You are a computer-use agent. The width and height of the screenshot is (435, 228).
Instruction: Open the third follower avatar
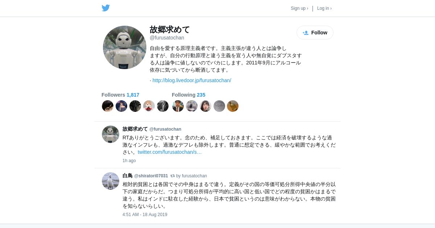tap(135, 106)
